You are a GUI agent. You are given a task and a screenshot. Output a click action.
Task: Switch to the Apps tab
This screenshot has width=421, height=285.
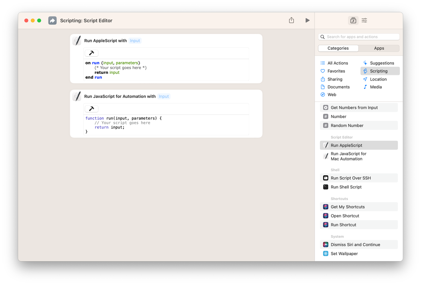(379, 48)
